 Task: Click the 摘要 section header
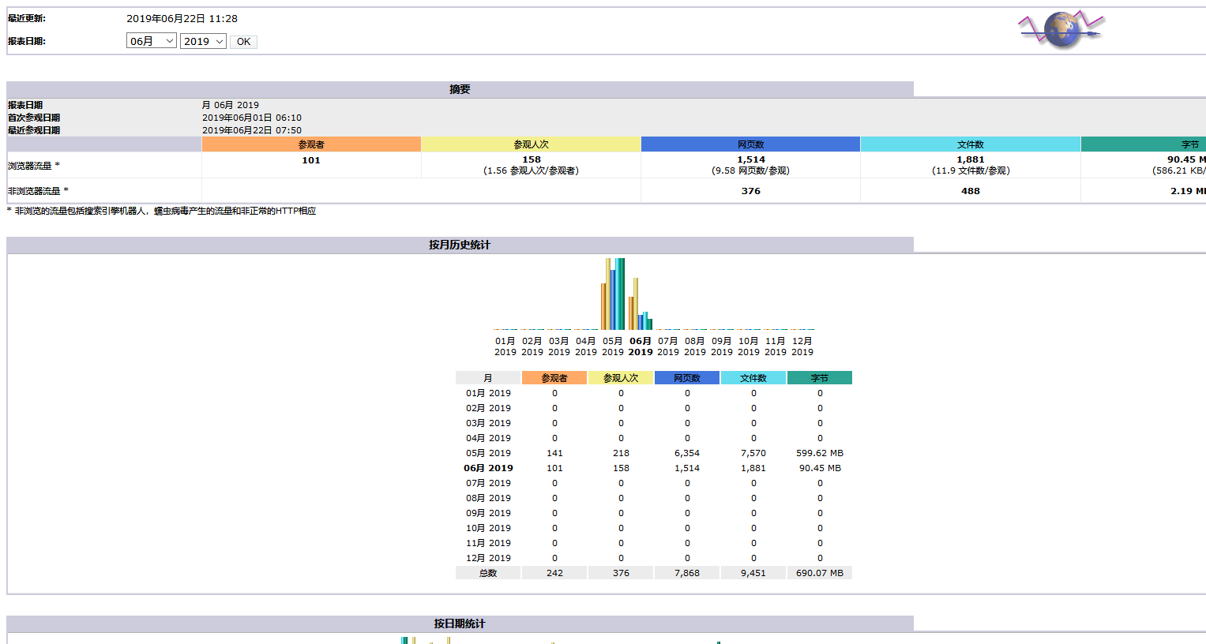460,89
